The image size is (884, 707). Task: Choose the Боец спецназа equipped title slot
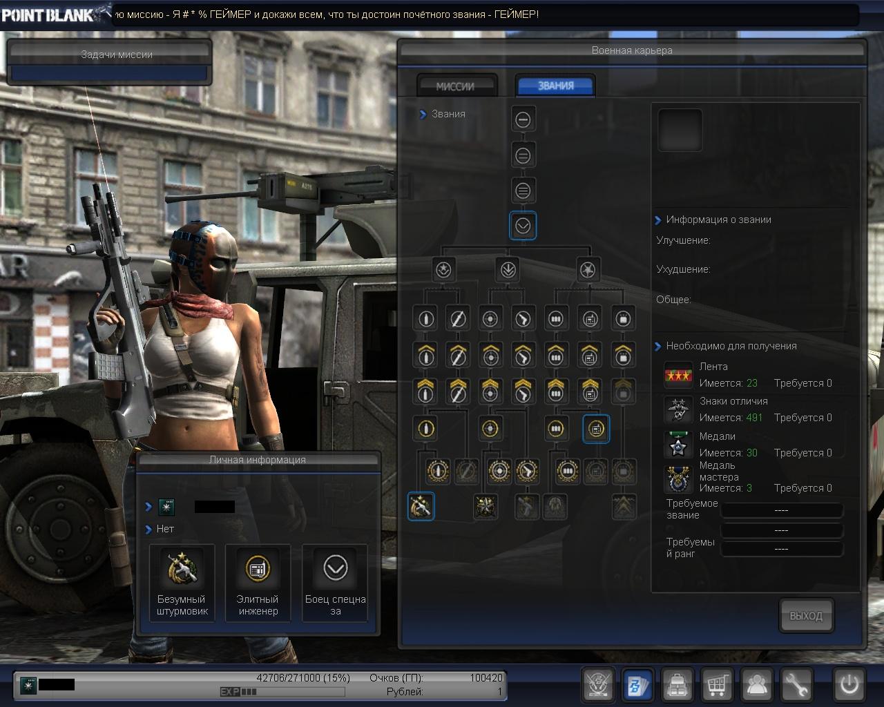click(x=335, y=582)
